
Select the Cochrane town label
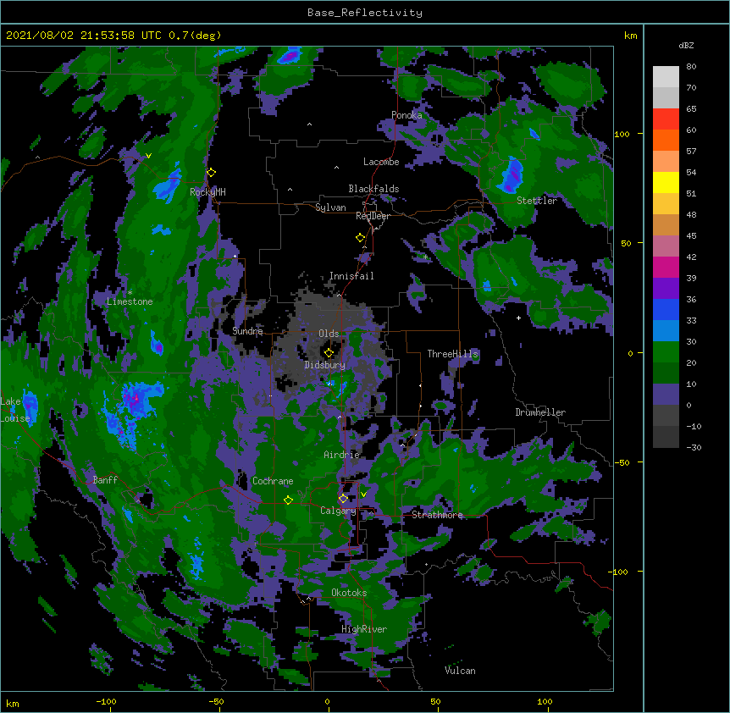(273, 481)
